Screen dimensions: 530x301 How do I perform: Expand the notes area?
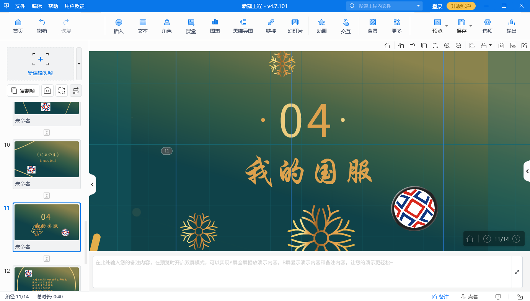click(517, 272)
